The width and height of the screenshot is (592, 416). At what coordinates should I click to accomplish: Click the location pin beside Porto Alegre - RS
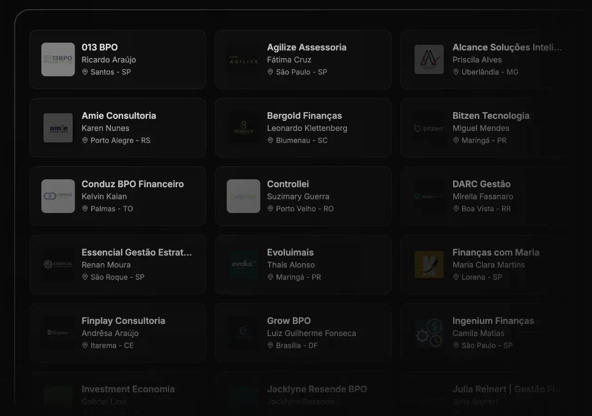(x=85, y=141)
